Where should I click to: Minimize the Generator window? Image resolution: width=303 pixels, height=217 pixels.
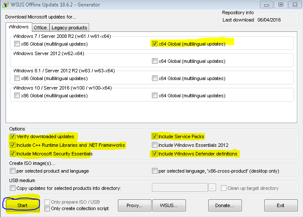pos(267,5)
